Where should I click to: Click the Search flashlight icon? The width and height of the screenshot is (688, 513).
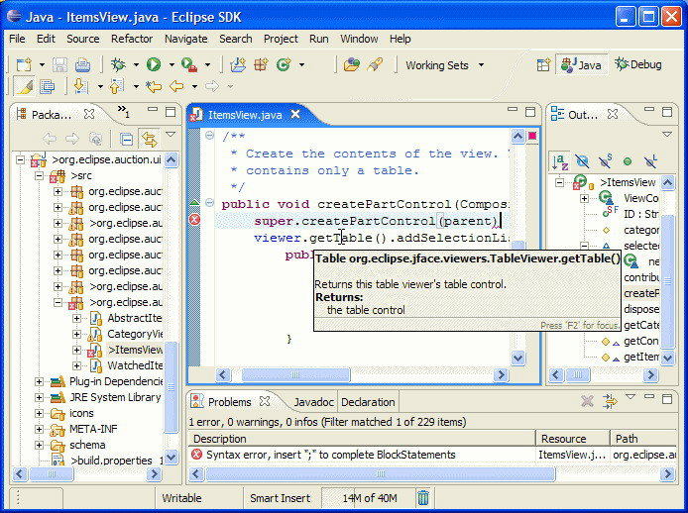[375, 65]
